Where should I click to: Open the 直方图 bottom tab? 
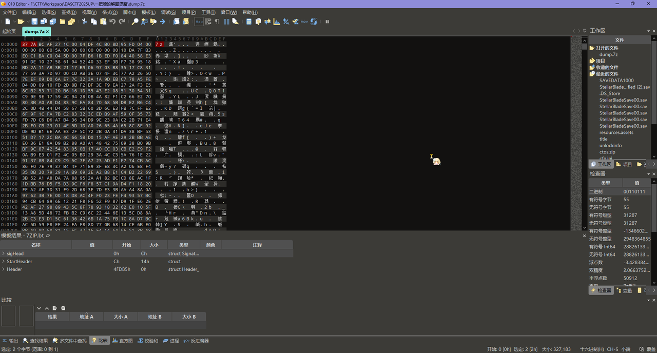point(122,341)
